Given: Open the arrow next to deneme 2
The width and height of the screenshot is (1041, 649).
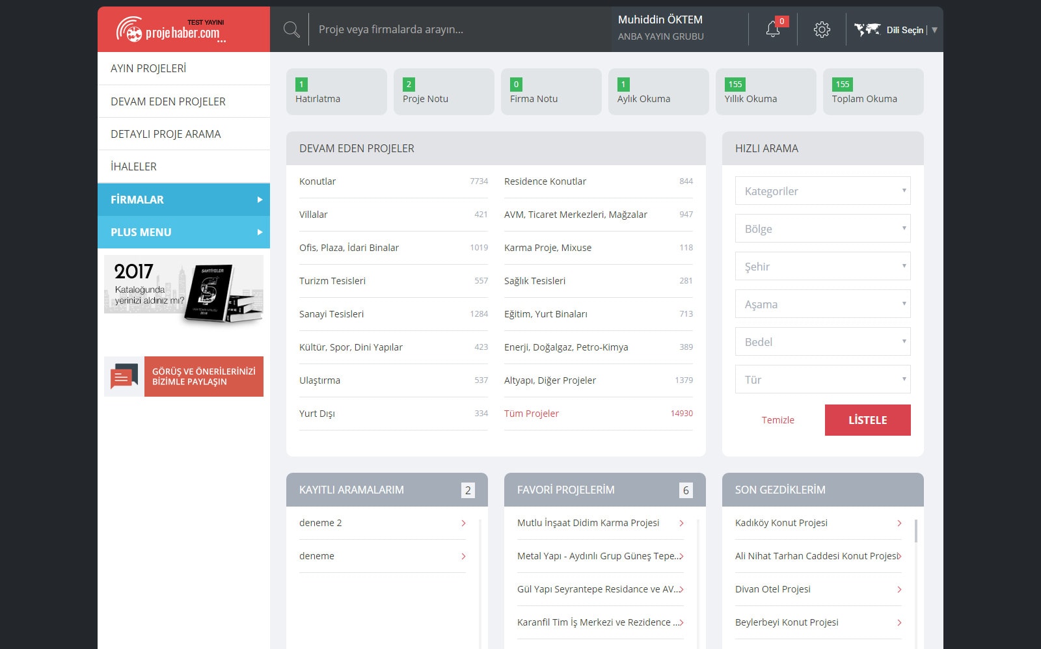Looking at the screenshot, I should tap(463, 523).
